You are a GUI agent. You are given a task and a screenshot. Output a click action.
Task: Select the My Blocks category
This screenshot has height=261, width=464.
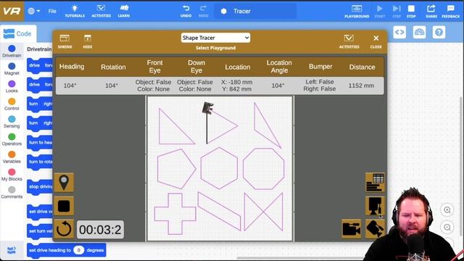pyautogui.click(x=12, y=175)
